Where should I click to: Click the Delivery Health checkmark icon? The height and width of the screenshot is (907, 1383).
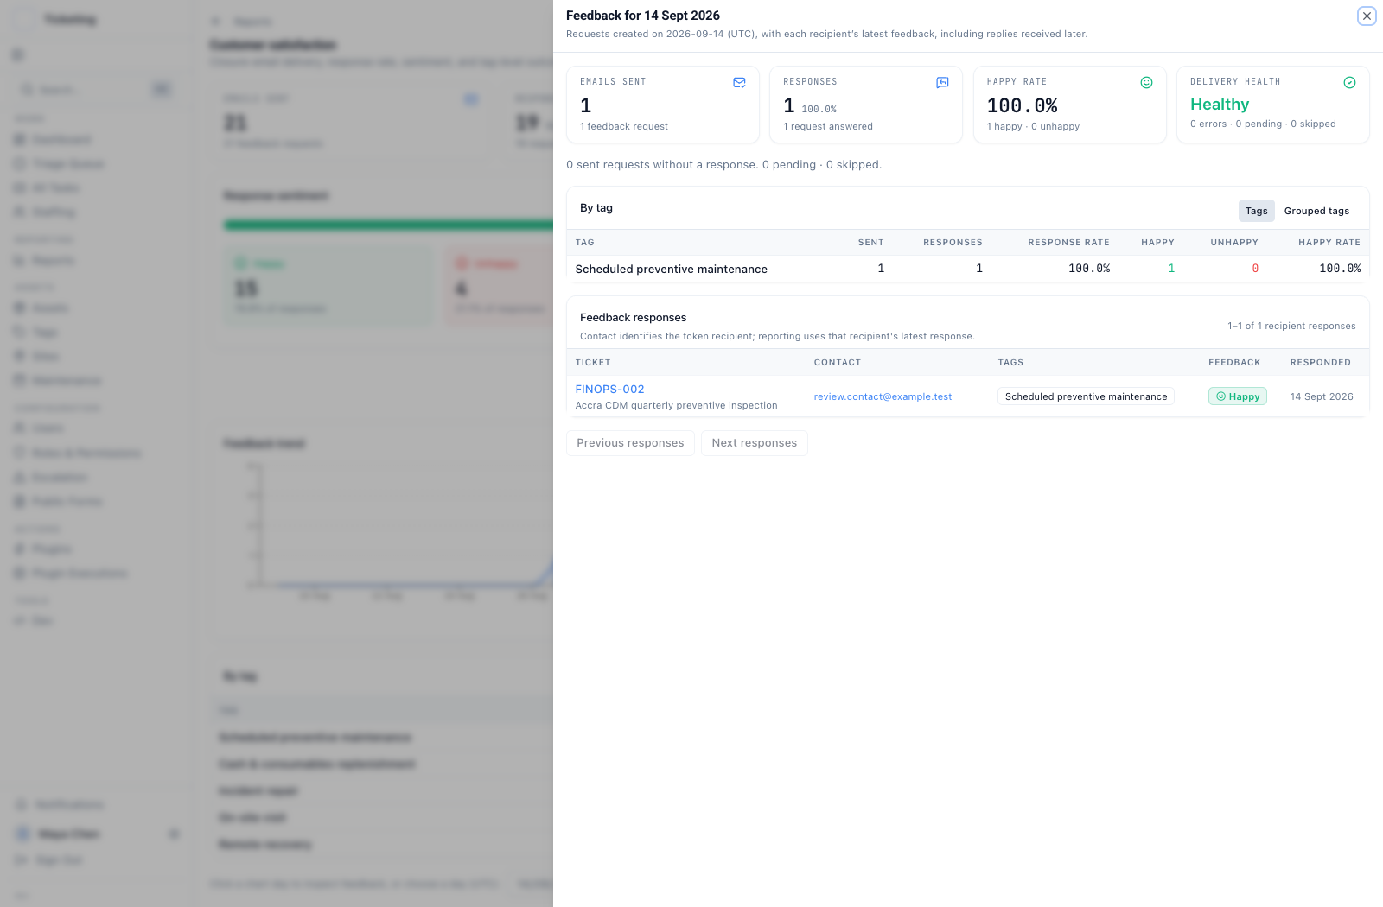tap(1349, 83)
